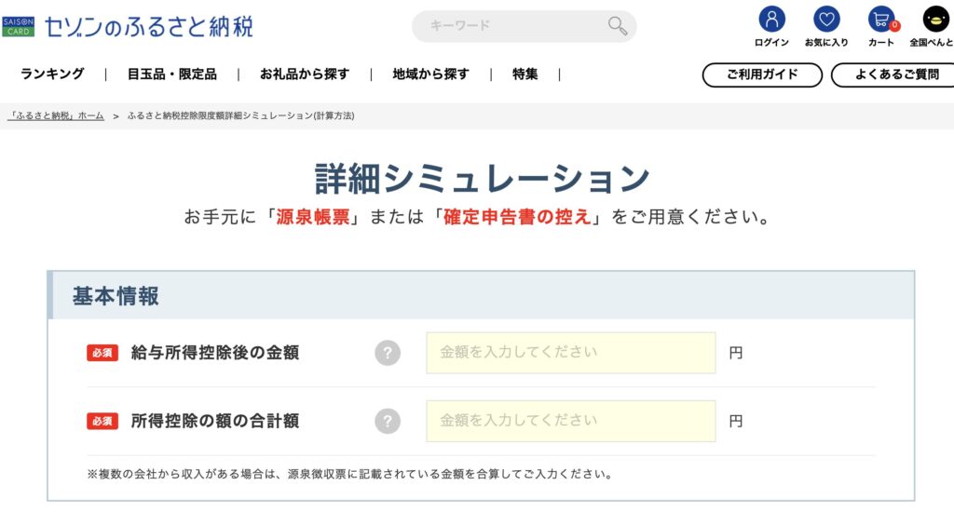Click the 所得控除の額の合計額 amount field
Viewport: 954px width, 512px height.
tap(570, 422)
